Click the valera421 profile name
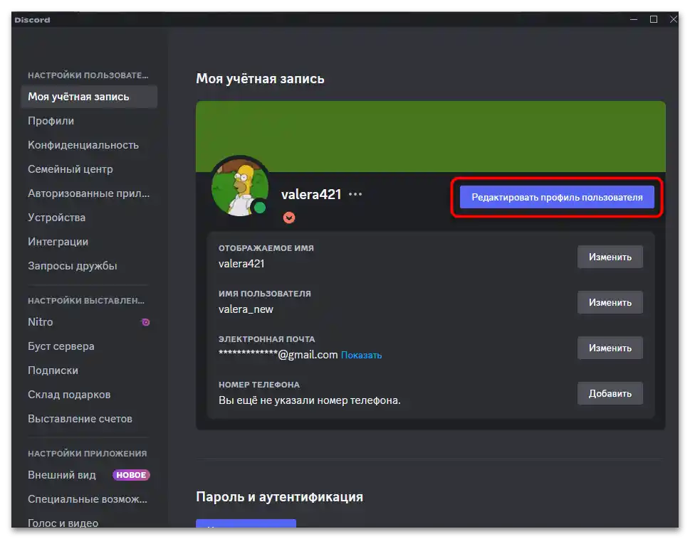This screenshot has height=539, width=690. (x=311, y=194)
